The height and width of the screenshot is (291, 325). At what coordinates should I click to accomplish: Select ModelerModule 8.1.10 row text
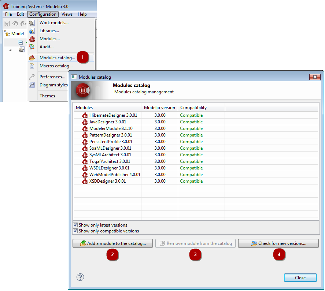(x=111, y=128)
